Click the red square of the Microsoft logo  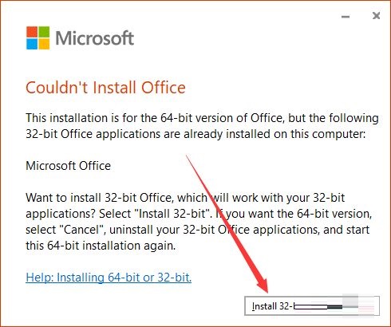[x=32, y=32]
